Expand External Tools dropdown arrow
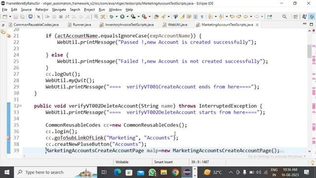The image size is (316, 178). pyautogui.click(x=150, y=17)
